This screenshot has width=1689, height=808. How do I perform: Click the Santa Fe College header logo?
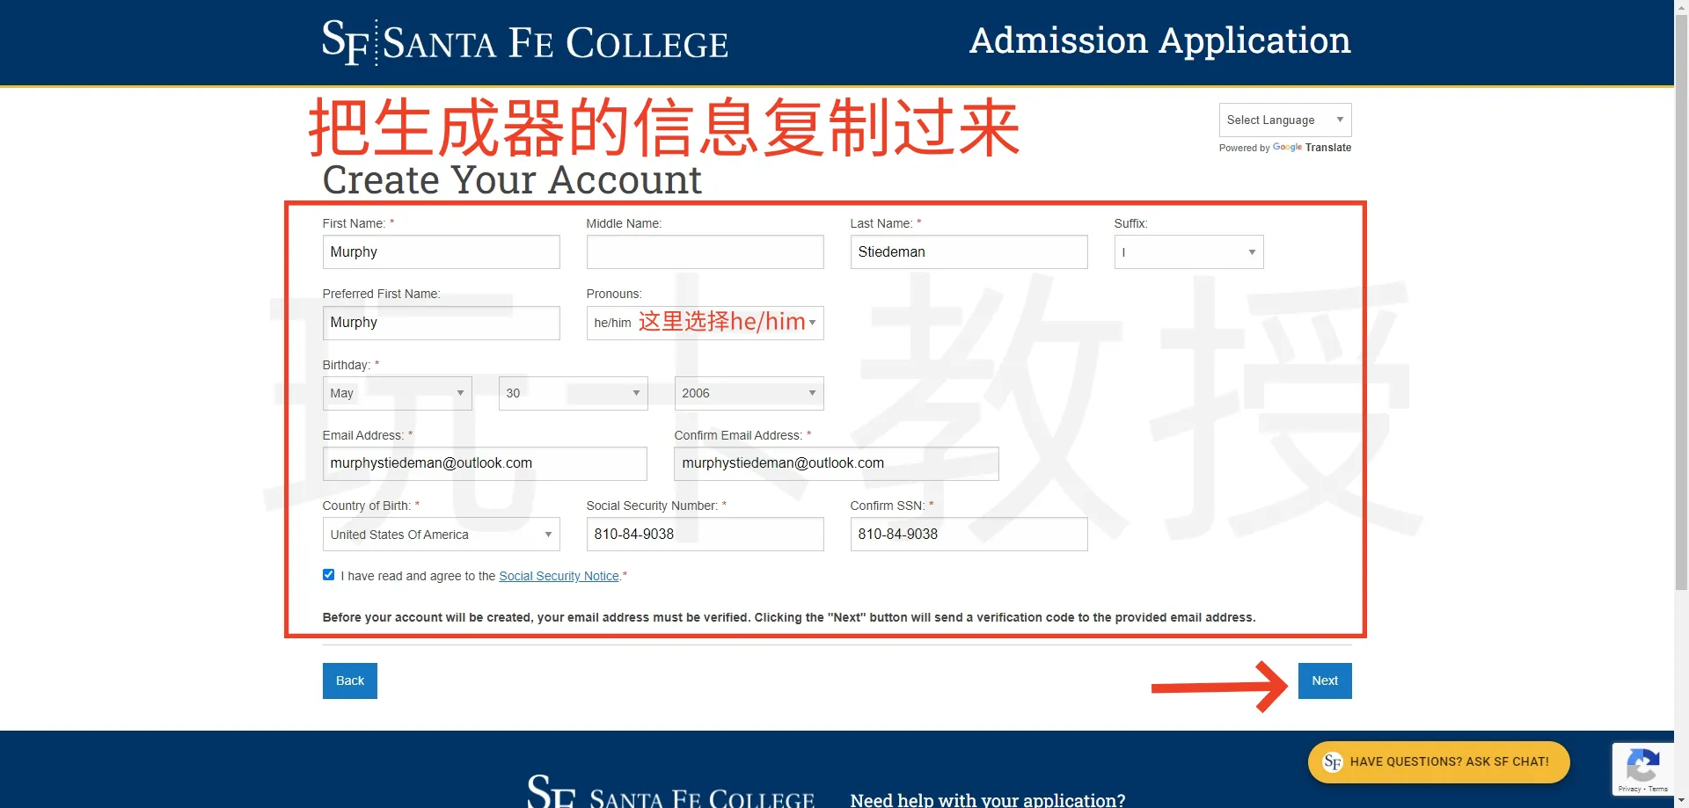(x=524, y=42)
